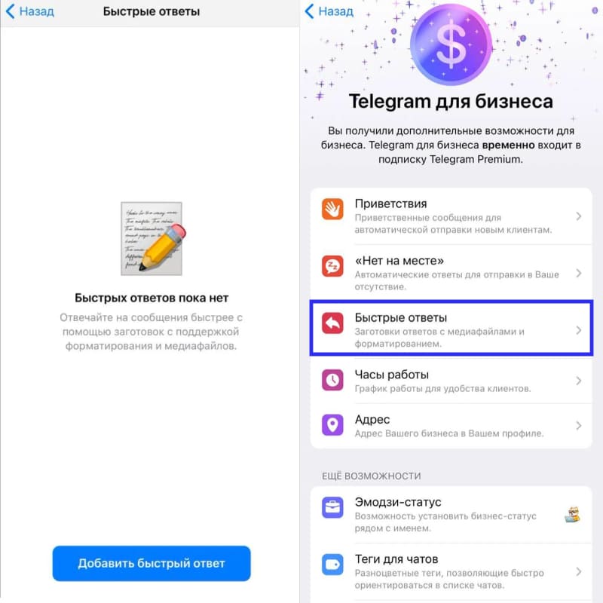The width and height of the screenshot is (603, 603).
Task: Tap the emoji status sticker preview
Action: (x=572, y=515)
